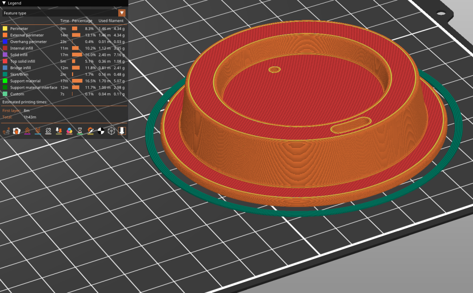
Task: Toggle Wipe moves visibility icon
Action: tap(17, 131)
